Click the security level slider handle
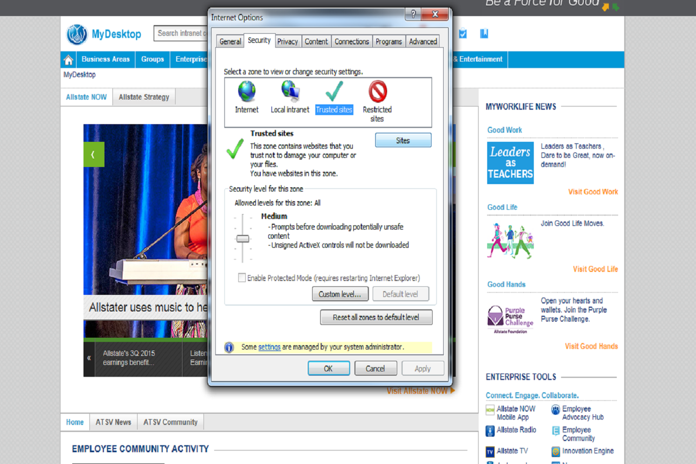 coord(243,239)
